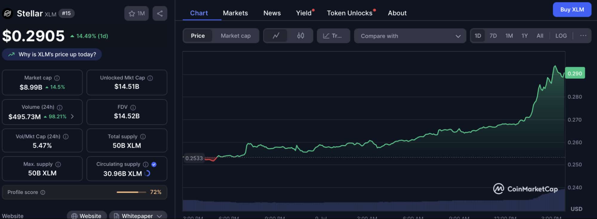This screenshot has width=597, height=219.
Task: Click the circulating supply progress ring icon
Action: (147, 173)
